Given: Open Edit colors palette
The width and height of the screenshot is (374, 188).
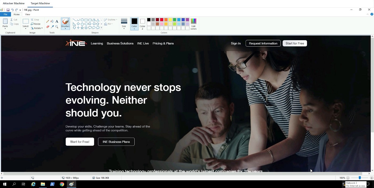Looking at the screenshot, I should point(193,24).
